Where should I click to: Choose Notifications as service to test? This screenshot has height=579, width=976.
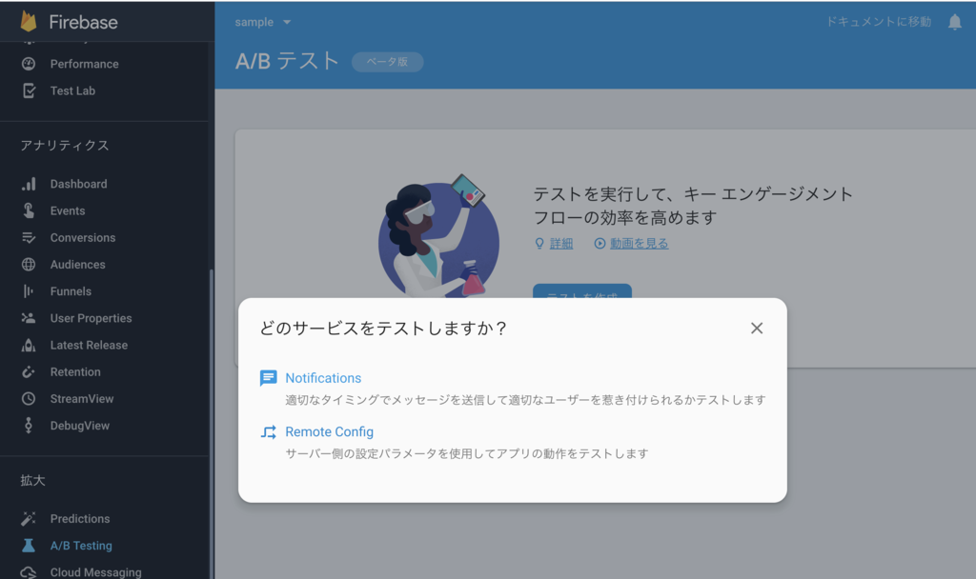coord(323,377)
